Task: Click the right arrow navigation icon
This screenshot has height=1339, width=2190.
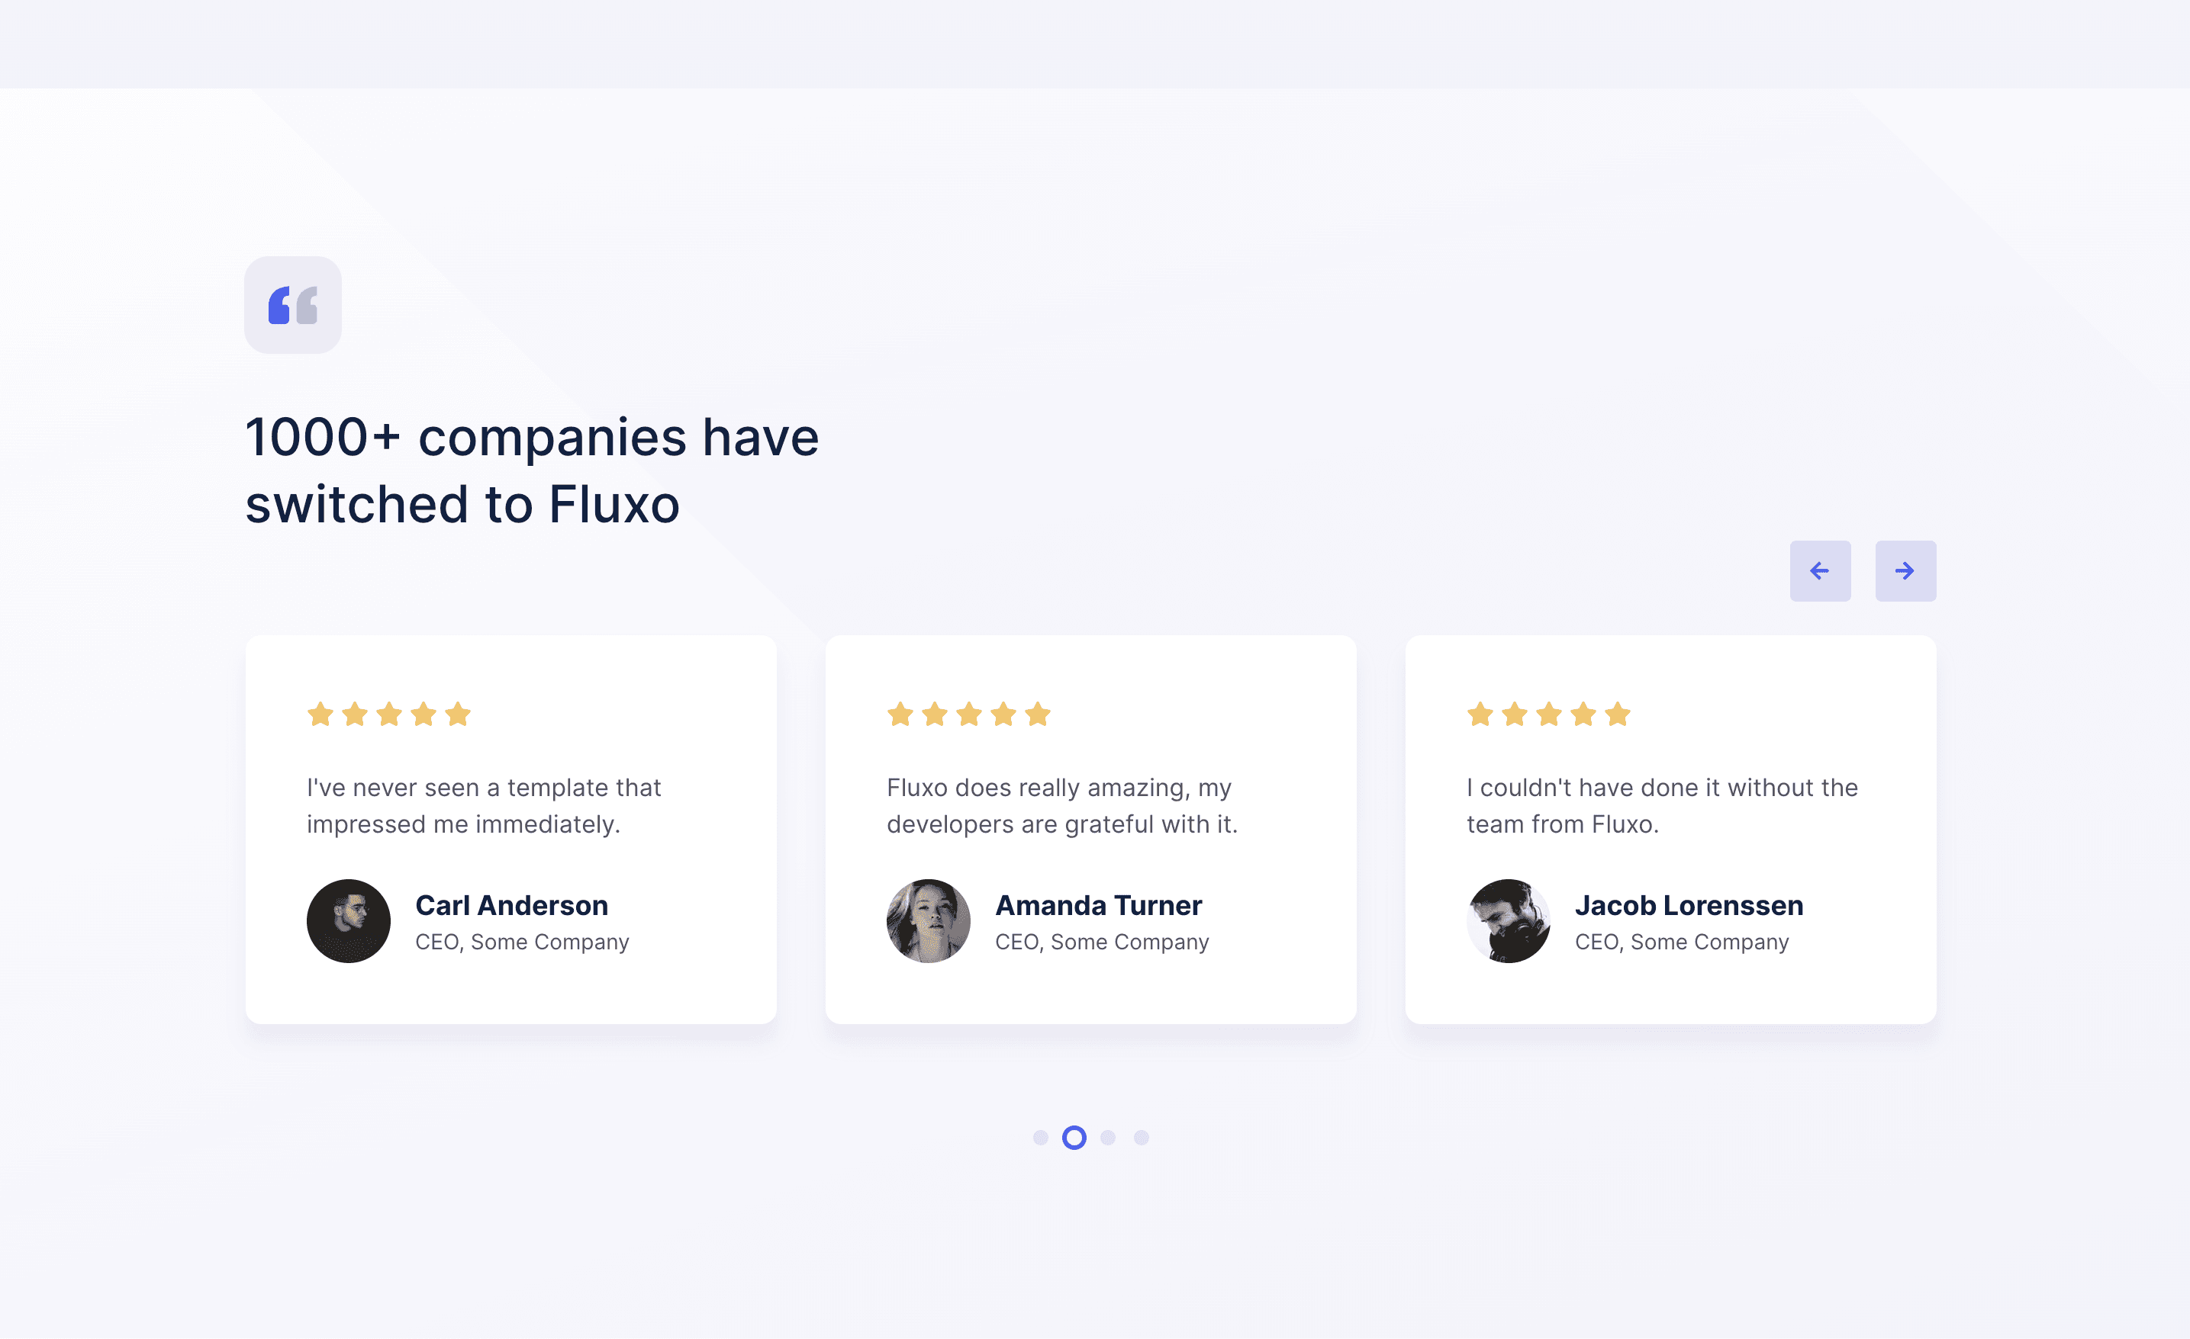Action: click(1905, 571)
